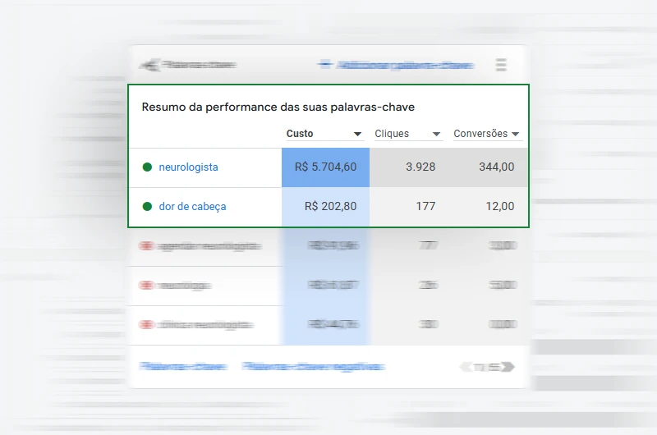The width and height of the screenshot is (657, 435).
Task: Click the green status dot beside neurologista
Action: tap(148, 167)
